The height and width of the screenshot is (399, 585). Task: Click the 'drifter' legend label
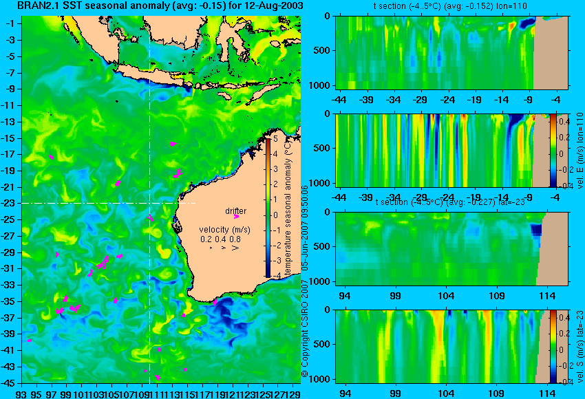(236, 211)
